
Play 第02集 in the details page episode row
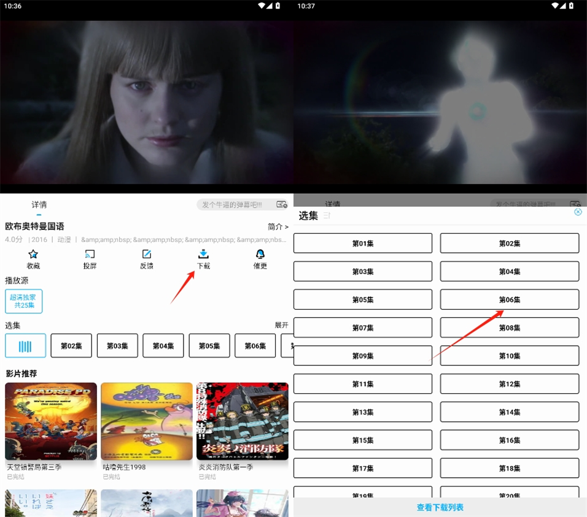click(71, 346)
